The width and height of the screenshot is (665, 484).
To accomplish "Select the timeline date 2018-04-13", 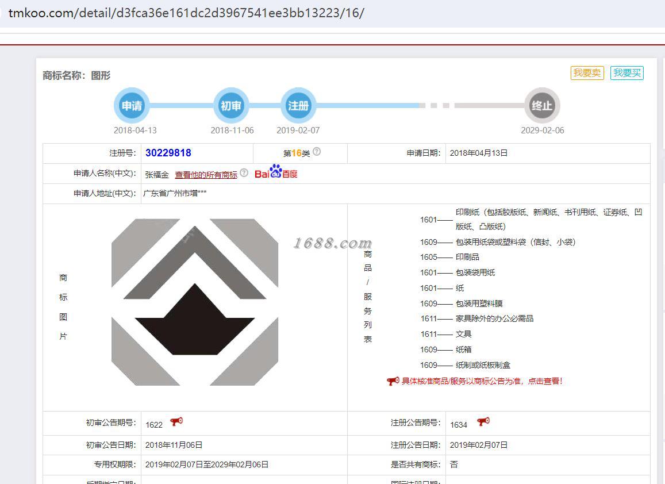I will click(x=135, y=130).
